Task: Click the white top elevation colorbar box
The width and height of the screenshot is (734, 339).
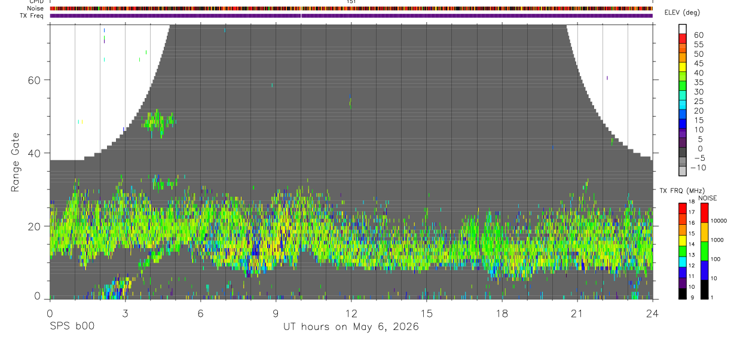Action: pos(683,29)
